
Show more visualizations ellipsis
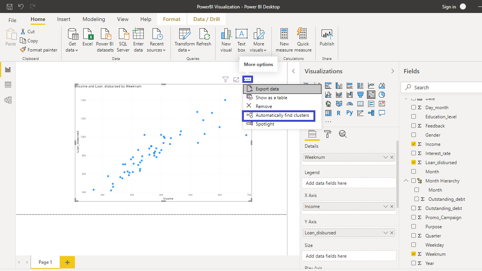click(328, 122)
